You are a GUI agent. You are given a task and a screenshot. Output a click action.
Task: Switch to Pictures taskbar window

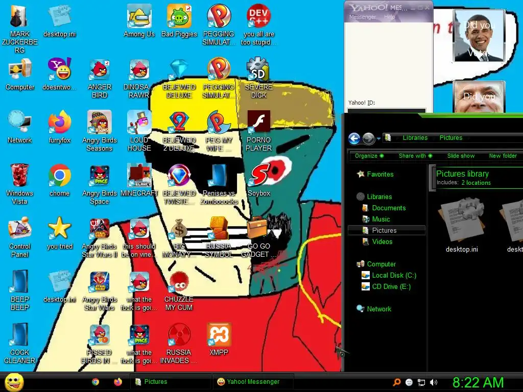click(170, 382)
